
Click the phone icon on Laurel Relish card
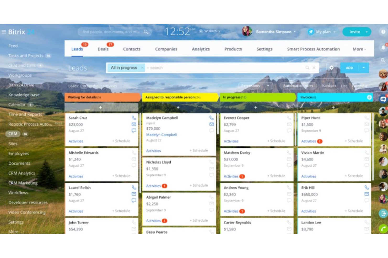(x=134, y=188)
